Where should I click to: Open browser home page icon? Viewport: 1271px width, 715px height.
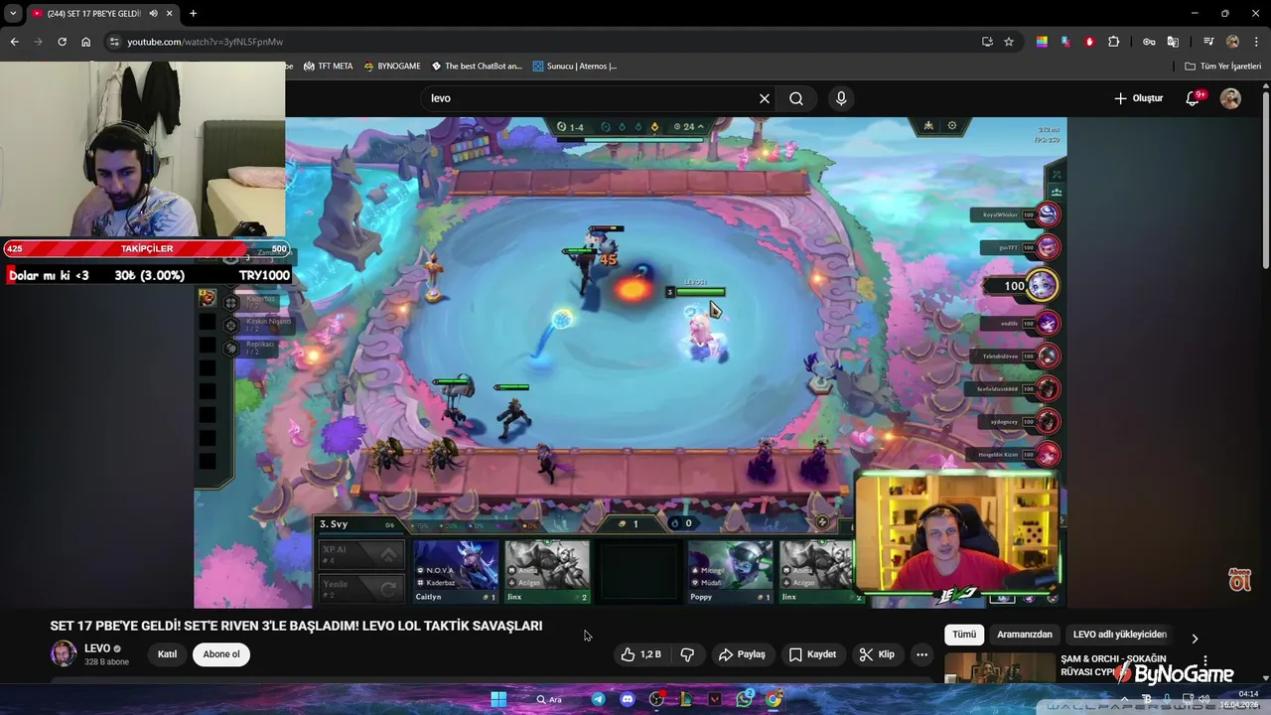coord(85,42)
